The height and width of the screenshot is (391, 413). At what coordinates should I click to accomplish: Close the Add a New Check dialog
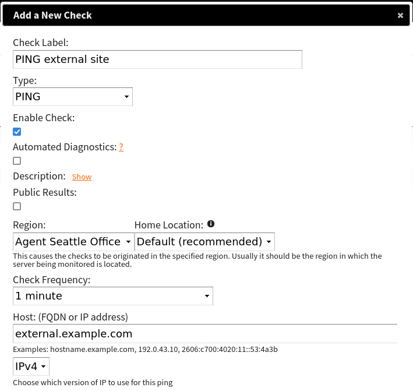coord(400,16)
